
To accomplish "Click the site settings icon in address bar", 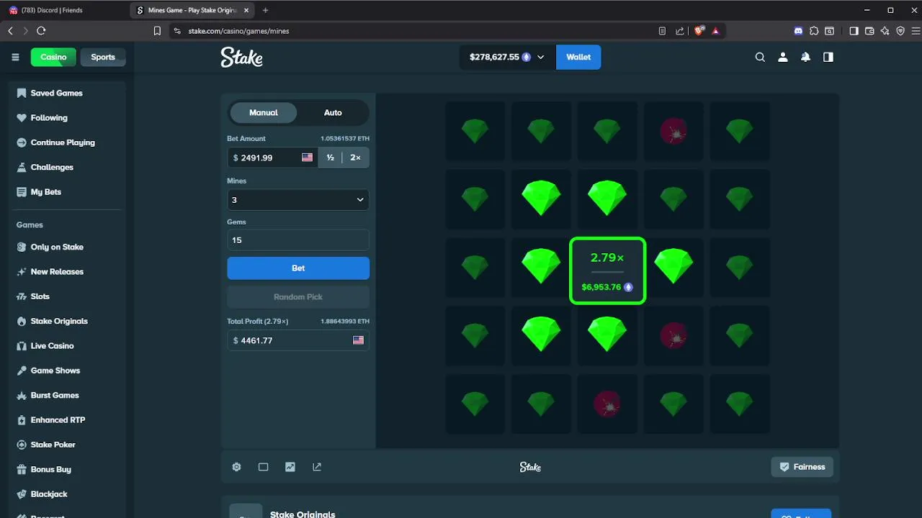I will tap(177, 31).
